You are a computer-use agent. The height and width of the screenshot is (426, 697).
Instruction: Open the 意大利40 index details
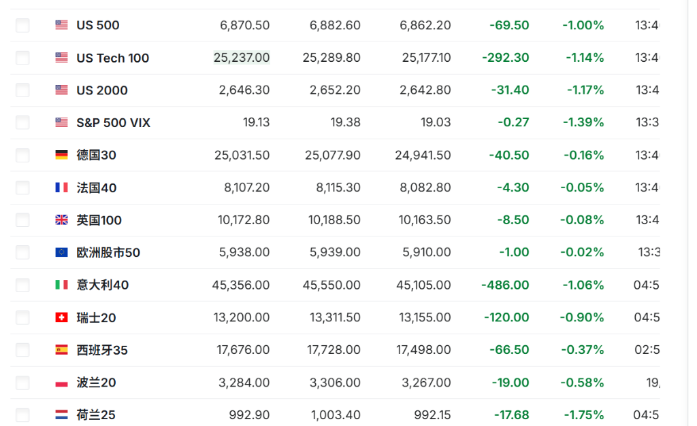click(102, 285)
